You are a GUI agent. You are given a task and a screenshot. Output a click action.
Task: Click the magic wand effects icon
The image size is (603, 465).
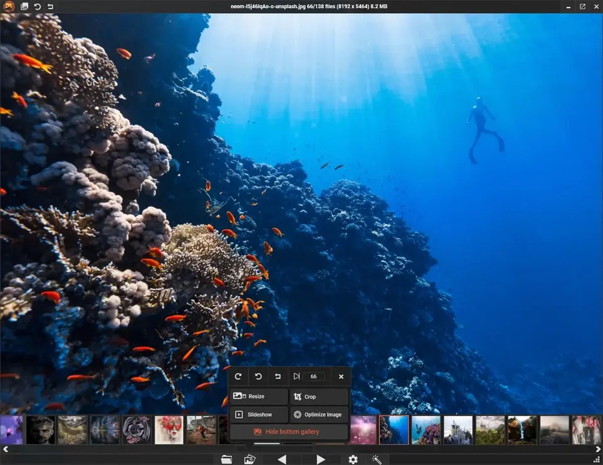coord(377,459)
